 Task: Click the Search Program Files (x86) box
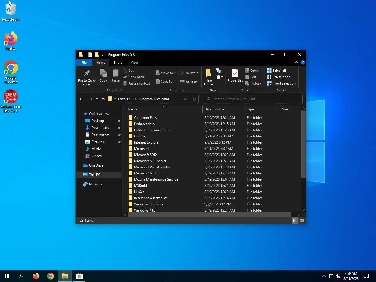(252, 99)
